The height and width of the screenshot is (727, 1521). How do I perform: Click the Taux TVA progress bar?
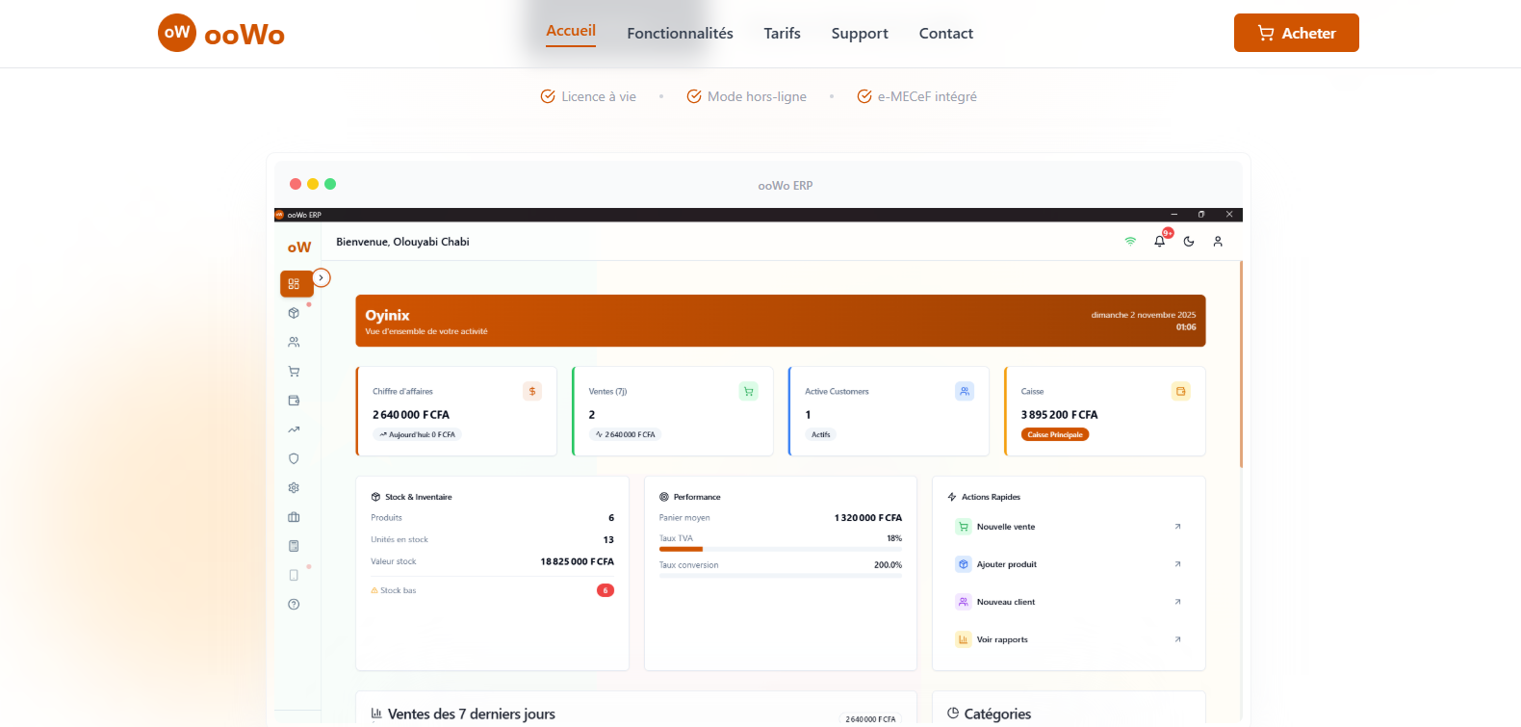tap(781, 549)
